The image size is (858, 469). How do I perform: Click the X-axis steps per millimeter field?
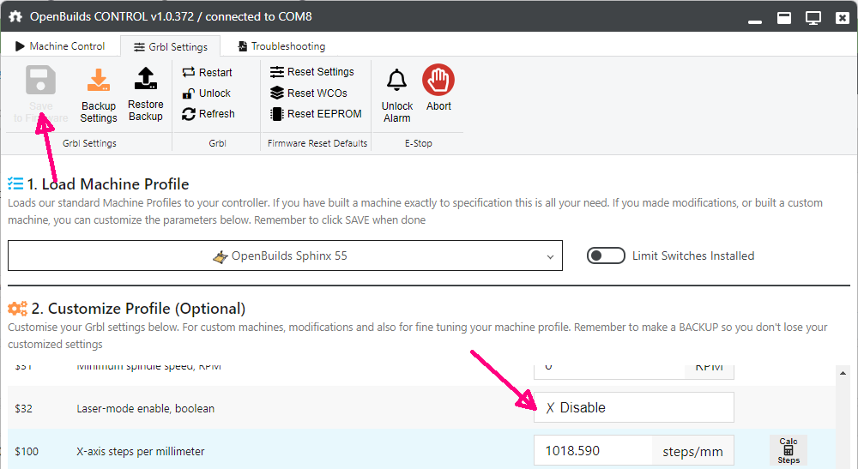click(x=594, y=451)
